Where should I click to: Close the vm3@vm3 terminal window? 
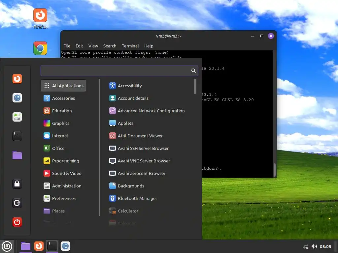271,36
